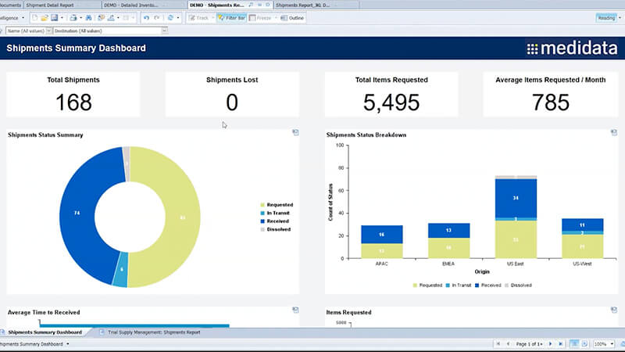Image resolution: width=625 pixels, height=352 pixels.
Task: Go to previous page navigation icon
Action: (509, 343)
